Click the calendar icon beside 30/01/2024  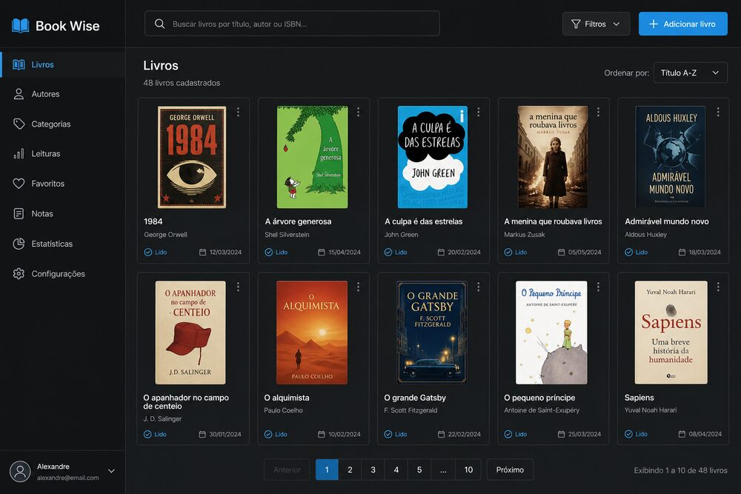pyautogui.click(x=202, y=434)
